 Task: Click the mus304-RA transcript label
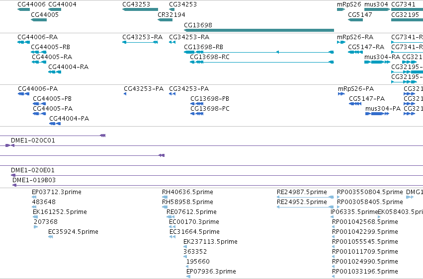point(382,57)
